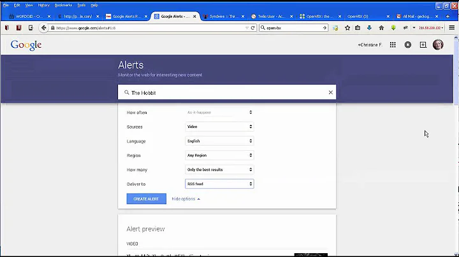Click the Google logo

(26, 45)
